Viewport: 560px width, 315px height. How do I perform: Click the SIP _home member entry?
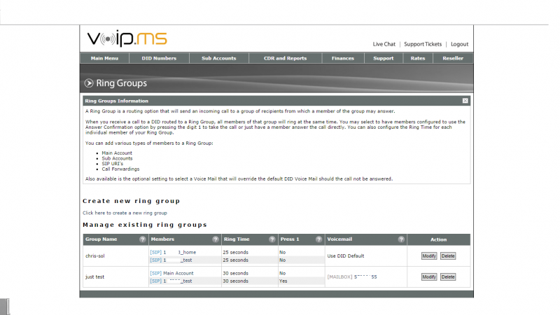tap(173, 252)
